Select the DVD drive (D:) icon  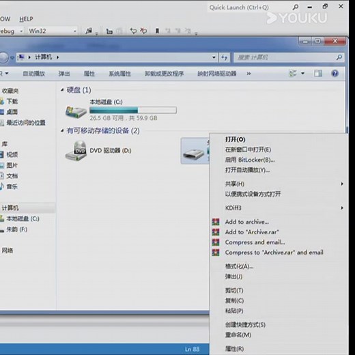[76, 151]
